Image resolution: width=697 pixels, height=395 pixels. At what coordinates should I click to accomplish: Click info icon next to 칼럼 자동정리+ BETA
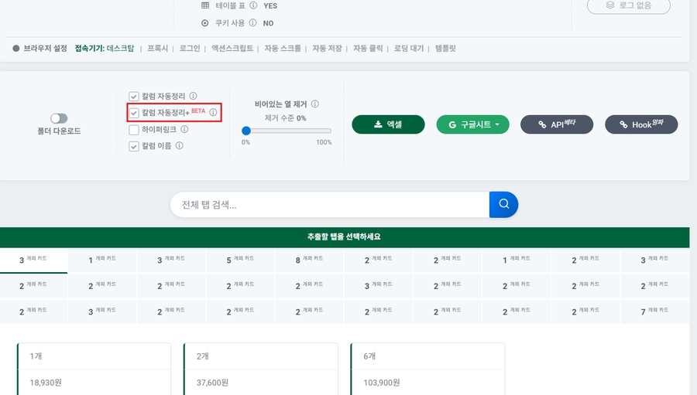[x=213, y=113]
